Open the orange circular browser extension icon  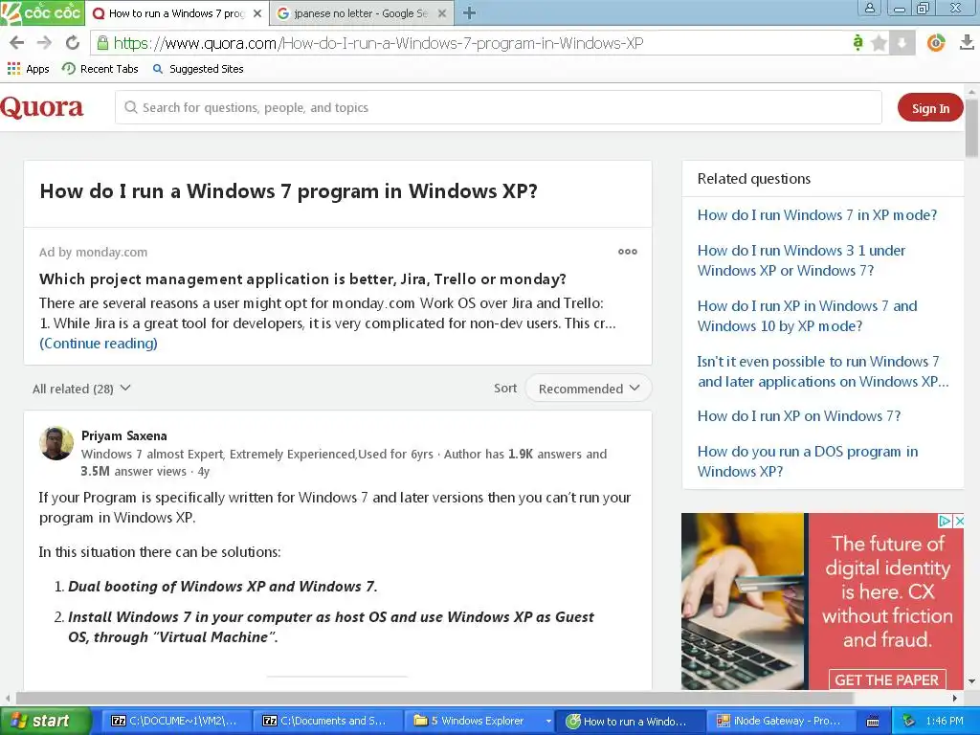(936, 42)
